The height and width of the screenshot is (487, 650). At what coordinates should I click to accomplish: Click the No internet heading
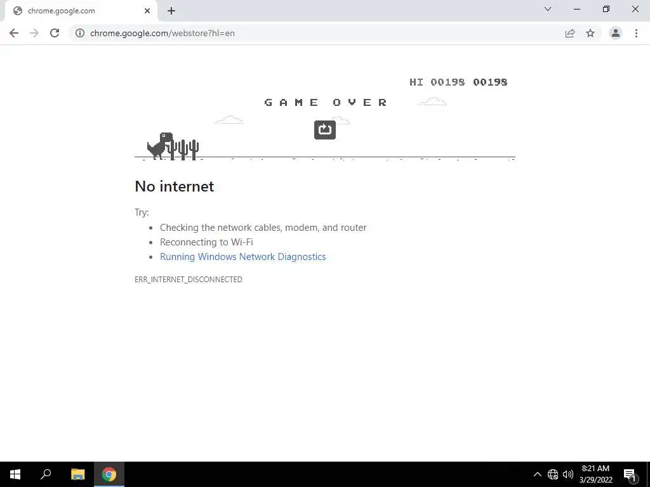click(x=175, y=186)
